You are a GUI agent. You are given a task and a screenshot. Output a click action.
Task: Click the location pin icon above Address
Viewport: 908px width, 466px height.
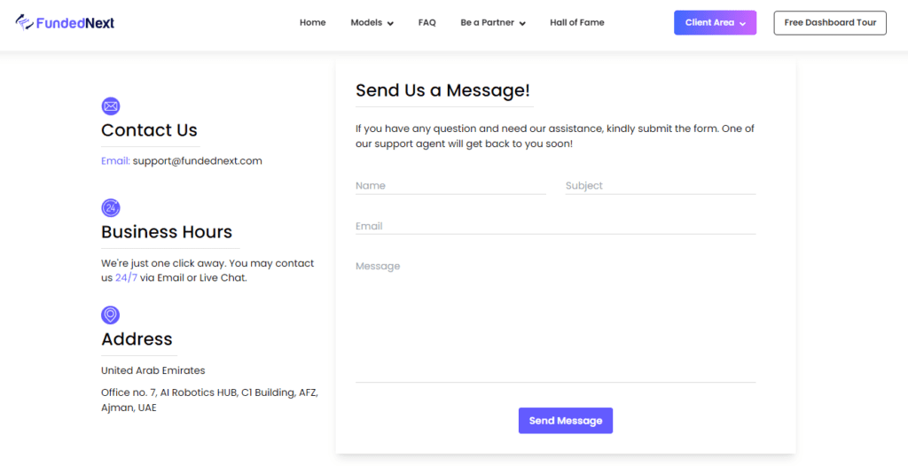click(111, 315)
